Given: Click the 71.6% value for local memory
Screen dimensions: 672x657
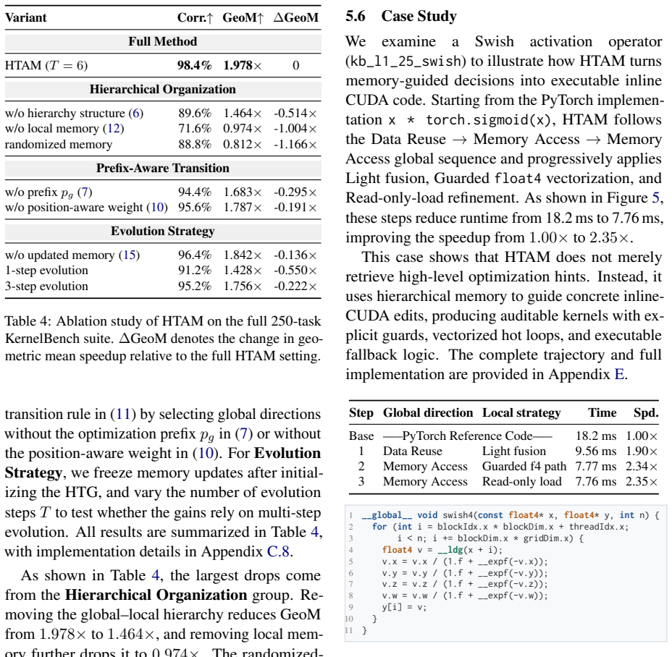Looking at the screenshot, I should (195, 129).
